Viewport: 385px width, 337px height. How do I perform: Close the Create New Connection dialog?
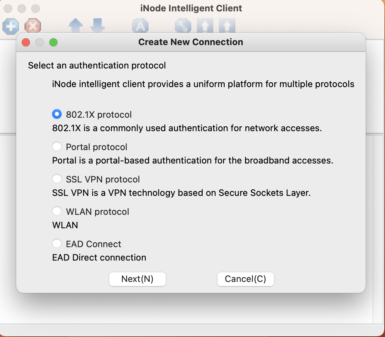pyautogui.click(x=26, y=42)
